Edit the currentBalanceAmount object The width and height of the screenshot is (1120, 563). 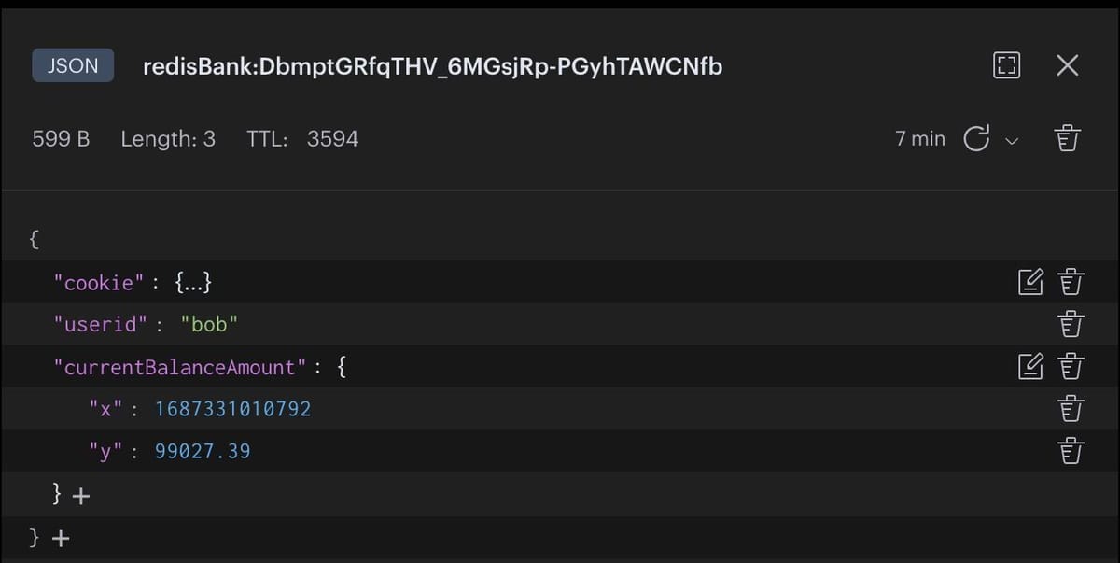(x=1030, y=366)
